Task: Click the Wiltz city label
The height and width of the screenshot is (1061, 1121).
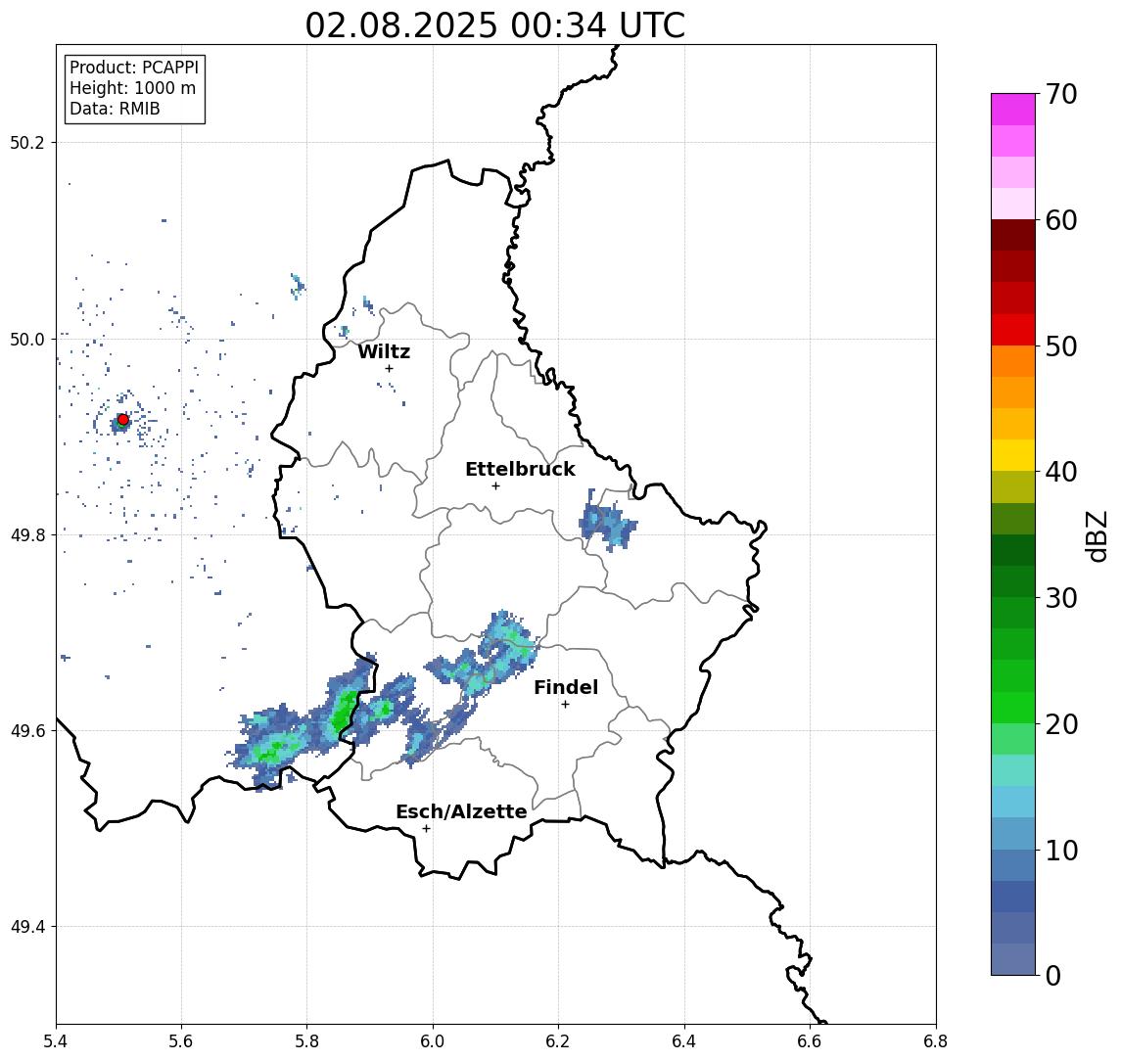Action: point(384,351)
